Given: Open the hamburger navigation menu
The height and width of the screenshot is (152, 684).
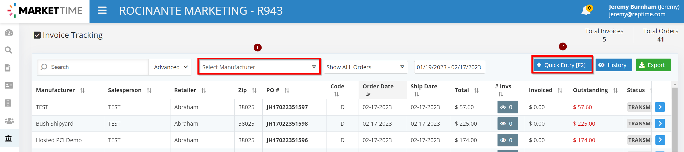Looking at the screenshot, I should coord(102,11).
